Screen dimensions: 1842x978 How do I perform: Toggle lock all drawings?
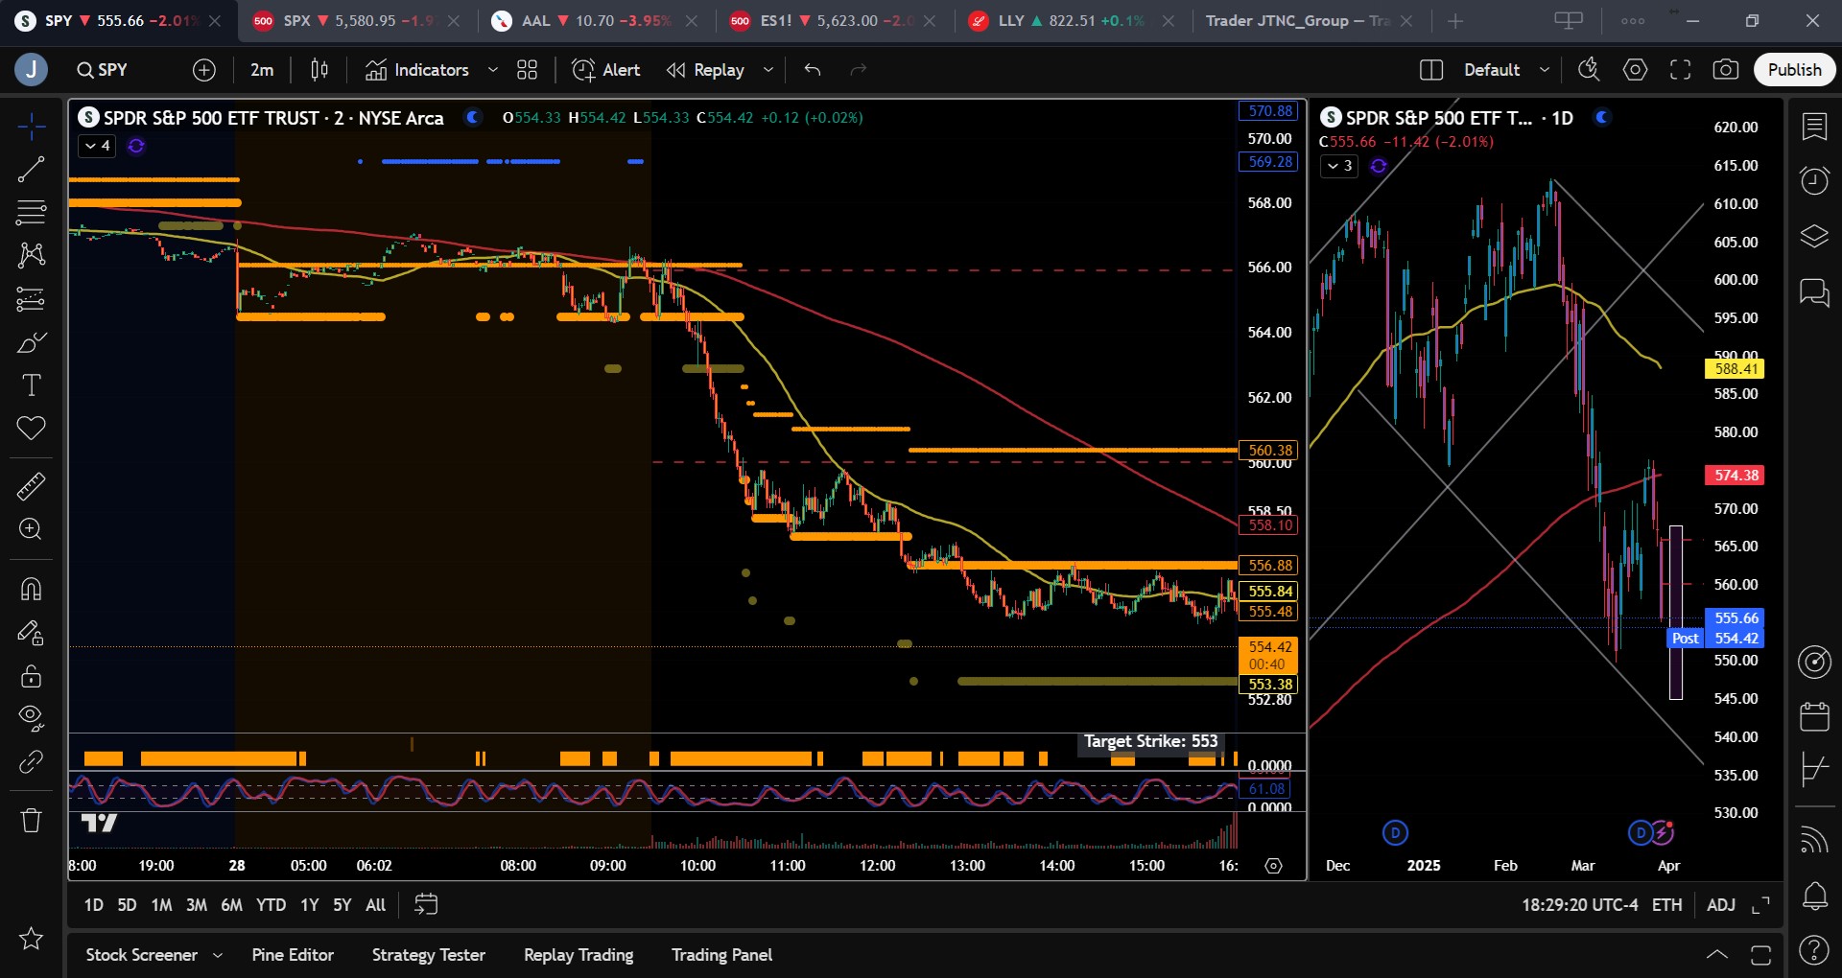31,676
